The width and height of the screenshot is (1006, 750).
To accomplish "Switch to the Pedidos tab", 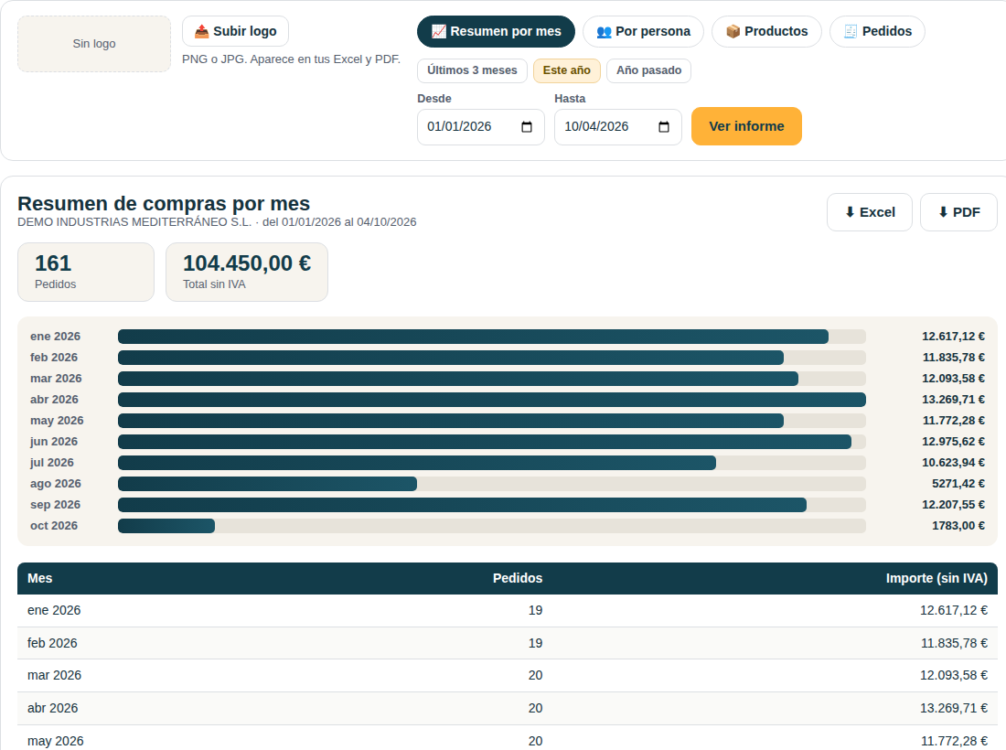I will [877, 31].
